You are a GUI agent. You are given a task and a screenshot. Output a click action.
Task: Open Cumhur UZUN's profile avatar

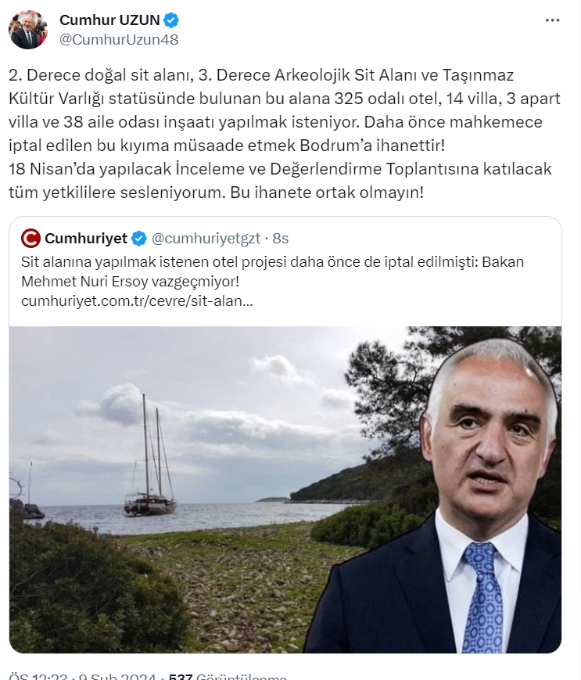[x=27, y=30]
